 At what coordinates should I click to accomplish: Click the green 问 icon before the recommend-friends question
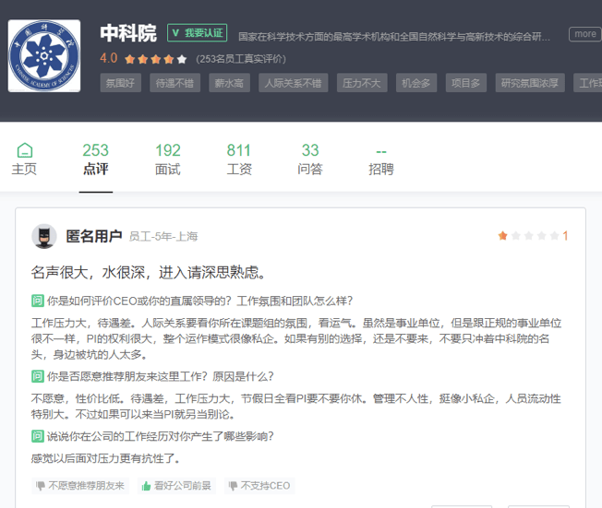38,376
